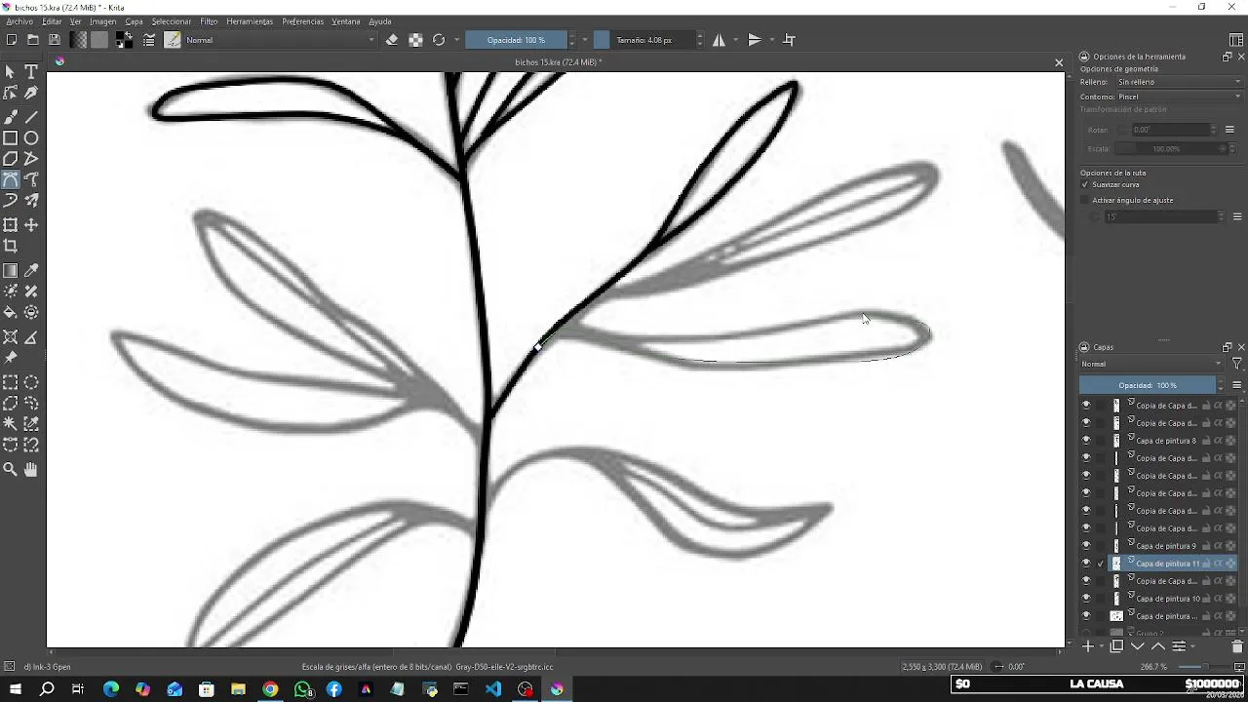Select the Measure tool
This screenshot has width=1248, height=702.
[31, 337]
